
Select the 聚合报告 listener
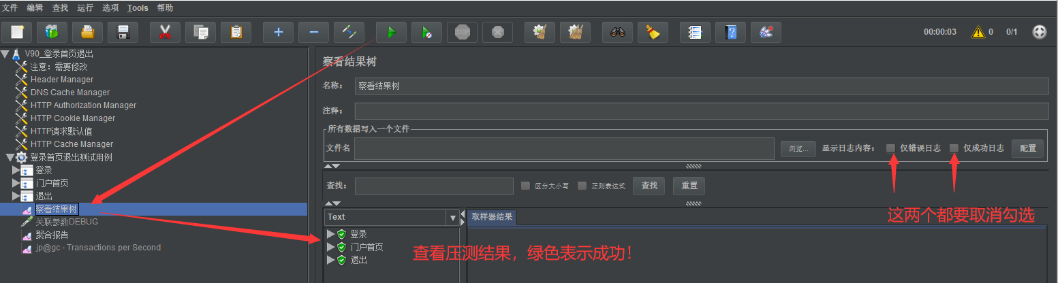tap(52, 235)
